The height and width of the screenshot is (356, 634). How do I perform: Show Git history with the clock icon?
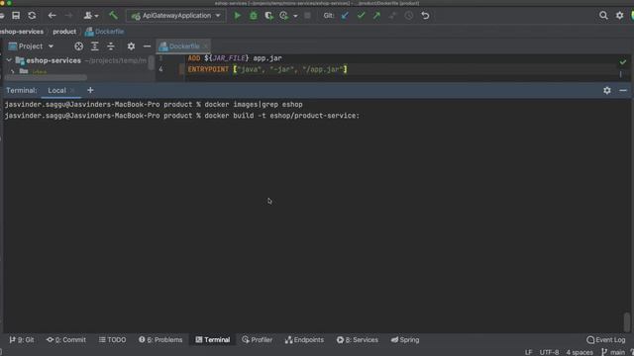click(x=409, y=16)
